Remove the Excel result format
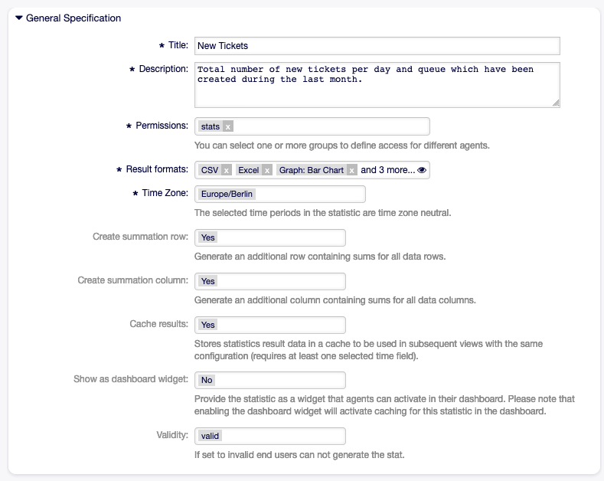The width and height of the screenshot is (604, 481). point(267,170)
